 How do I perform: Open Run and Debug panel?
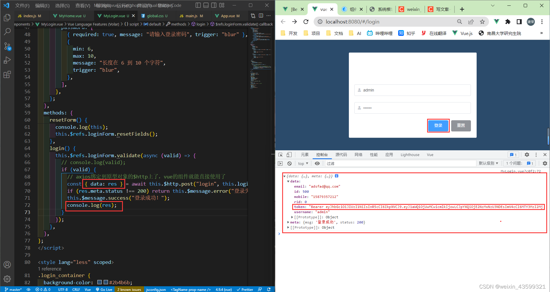7,60
